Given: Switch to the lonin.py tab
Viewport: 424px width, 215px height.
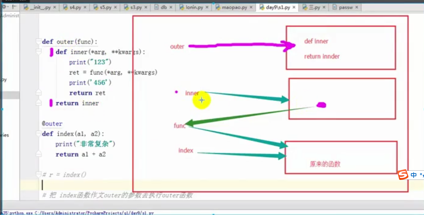Looking at the screenshot, I should 194,7.
